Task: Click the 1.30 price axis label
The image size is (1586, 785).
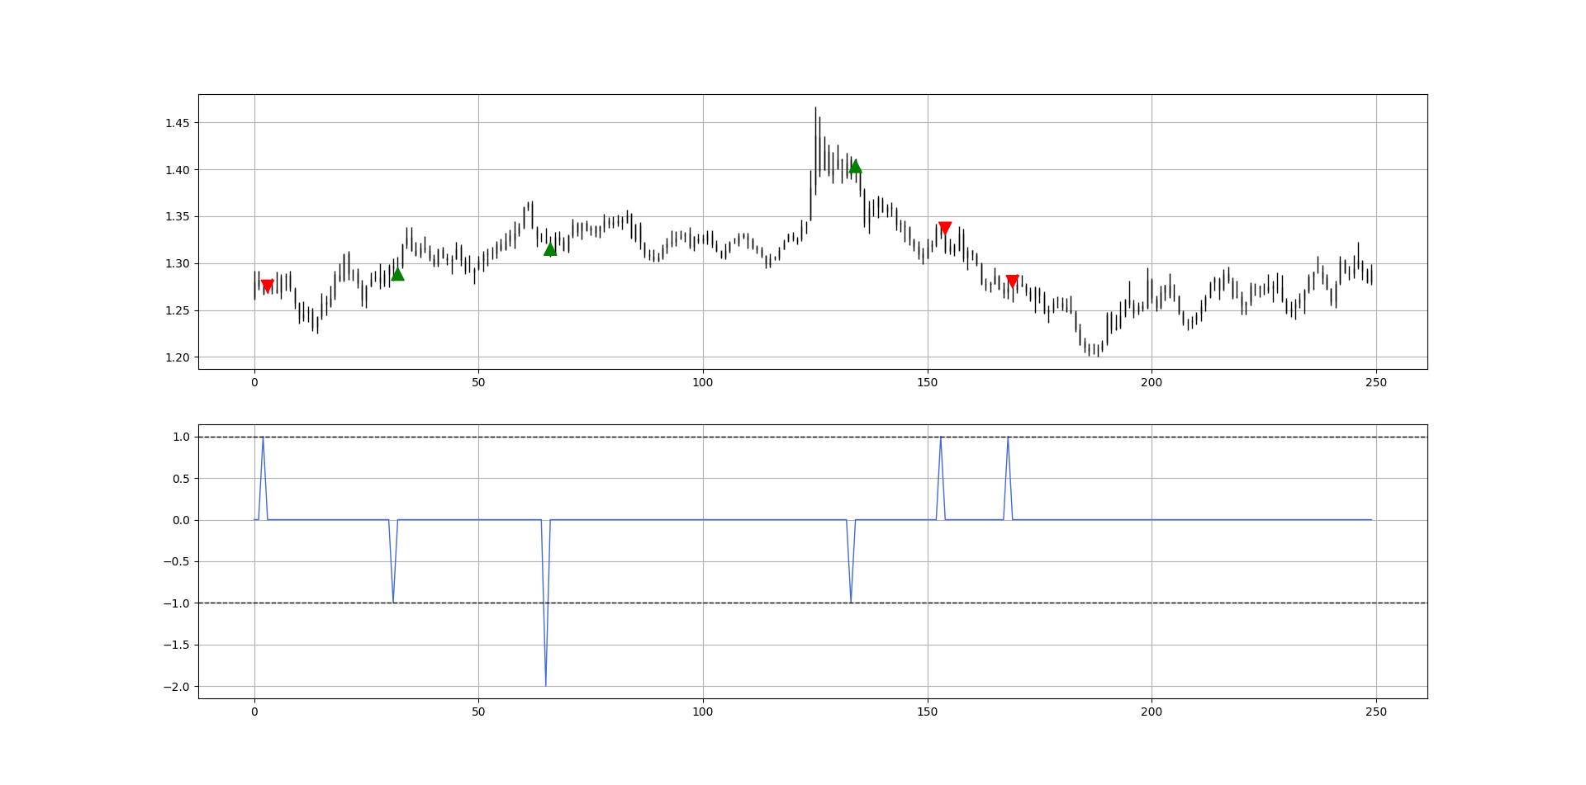Action: point(178,264)
